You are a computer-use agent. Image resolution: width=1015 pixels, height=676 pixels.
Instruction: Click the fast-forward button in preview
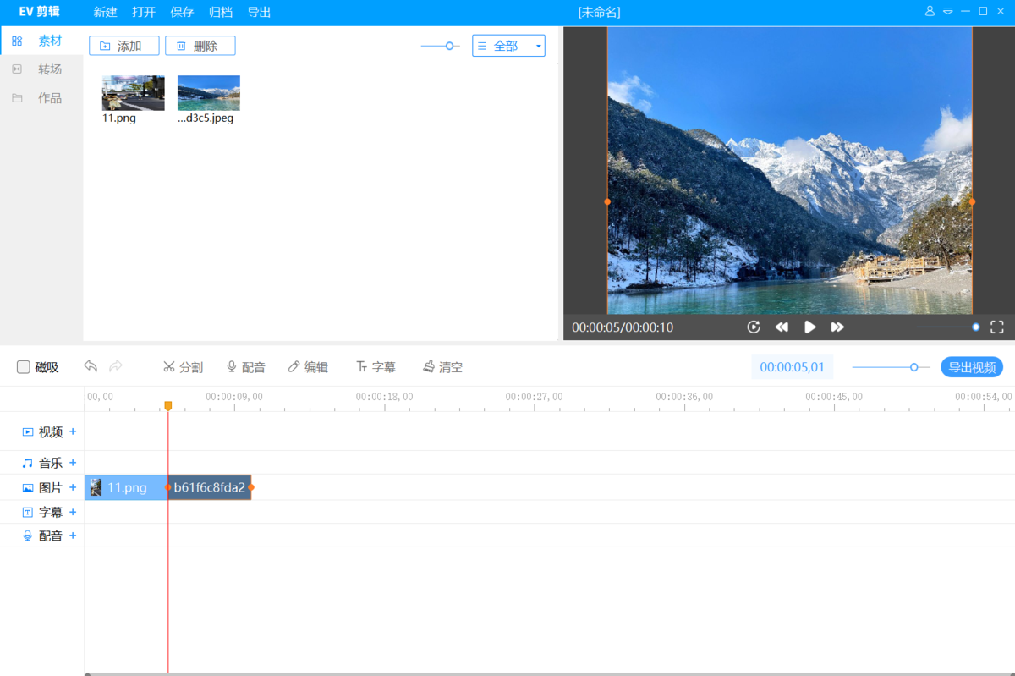click(x=837, y=327)
